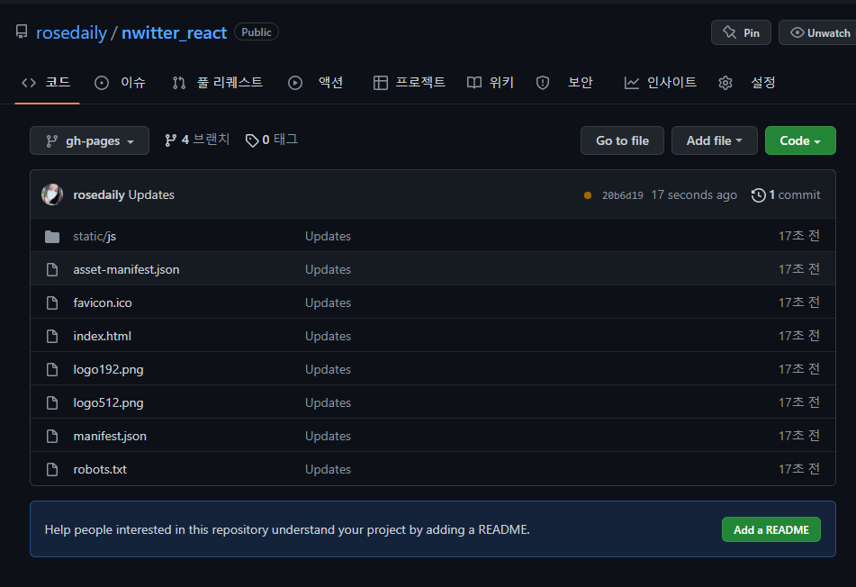The height and width of the screenshot is (587, 856).
Task: Open the Add file dropdown
Action: (714, 140)
